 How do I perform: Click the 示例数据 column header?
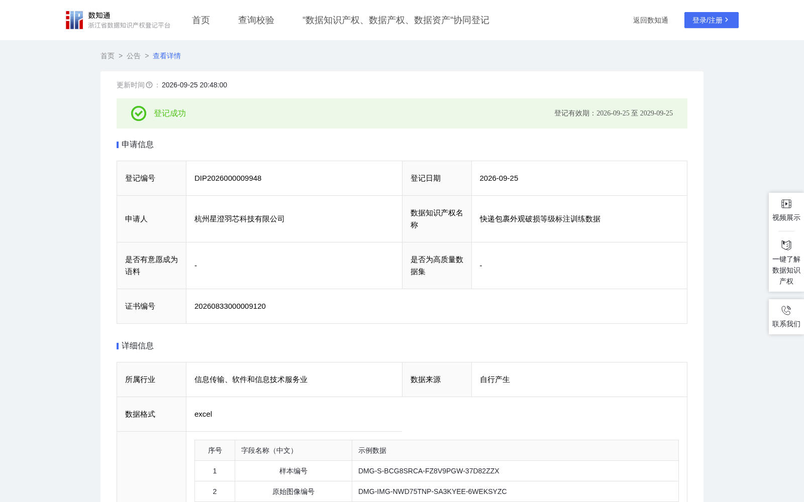[515, 450]
